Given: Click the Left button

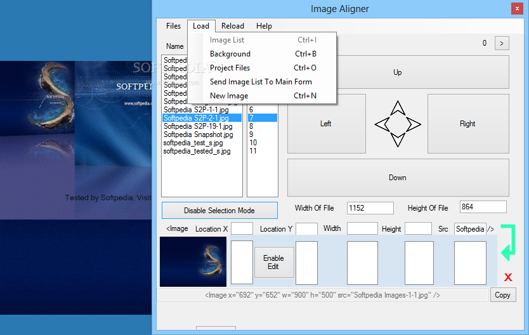Looking at the screenshot, I should [326, 124].
